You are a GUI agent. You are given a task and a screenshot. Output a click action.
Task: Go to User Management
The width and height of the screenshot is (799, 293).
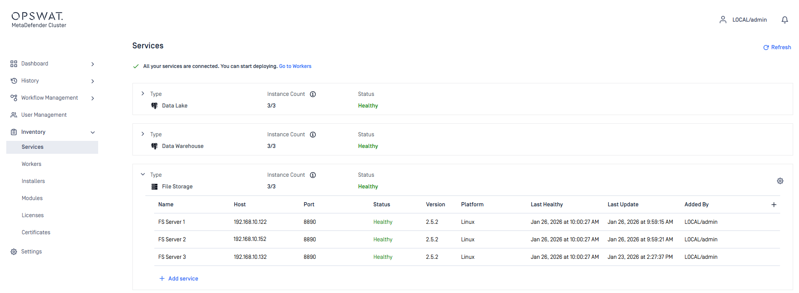44,115
